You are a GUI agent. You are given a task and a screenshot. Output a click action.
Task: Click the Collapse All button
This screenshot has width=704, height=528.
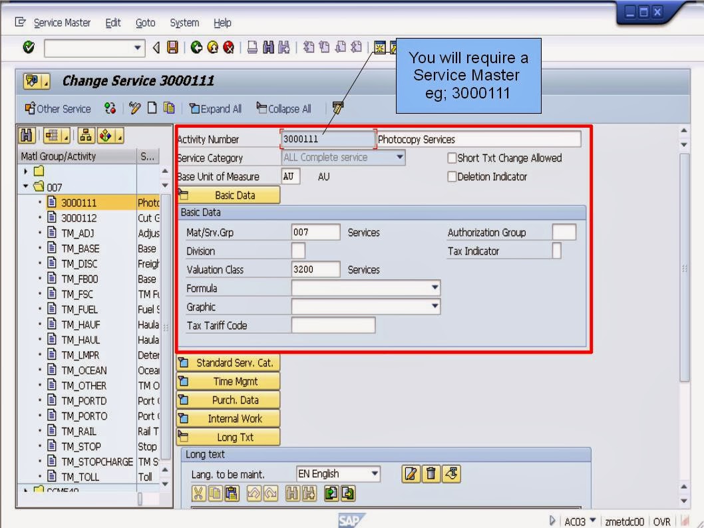click(x=283, y=108)
